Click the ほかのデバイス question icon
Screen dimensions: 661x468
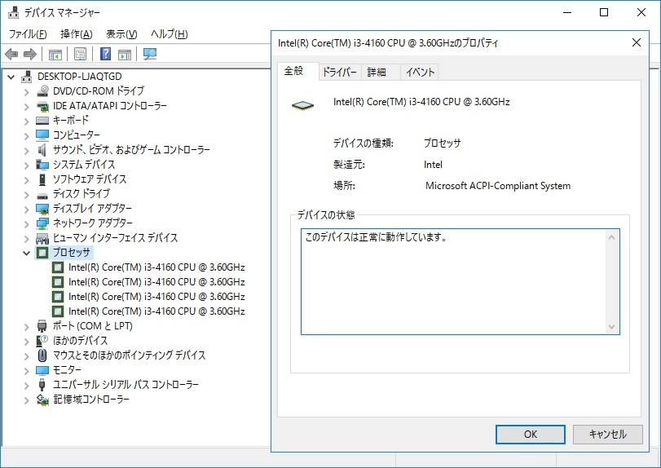click(x=42, y=341)
